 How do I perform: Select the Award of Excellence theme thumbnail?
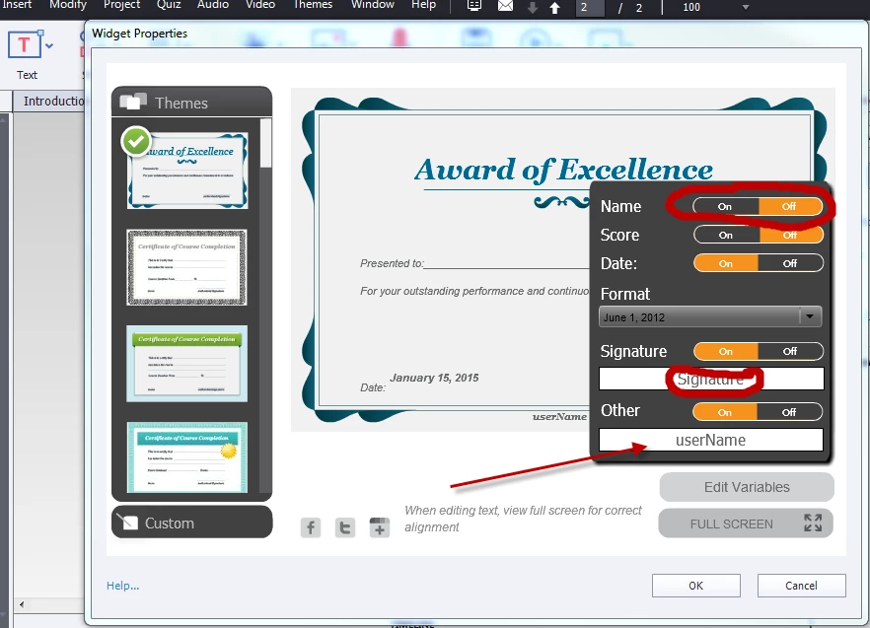(187, 171)
